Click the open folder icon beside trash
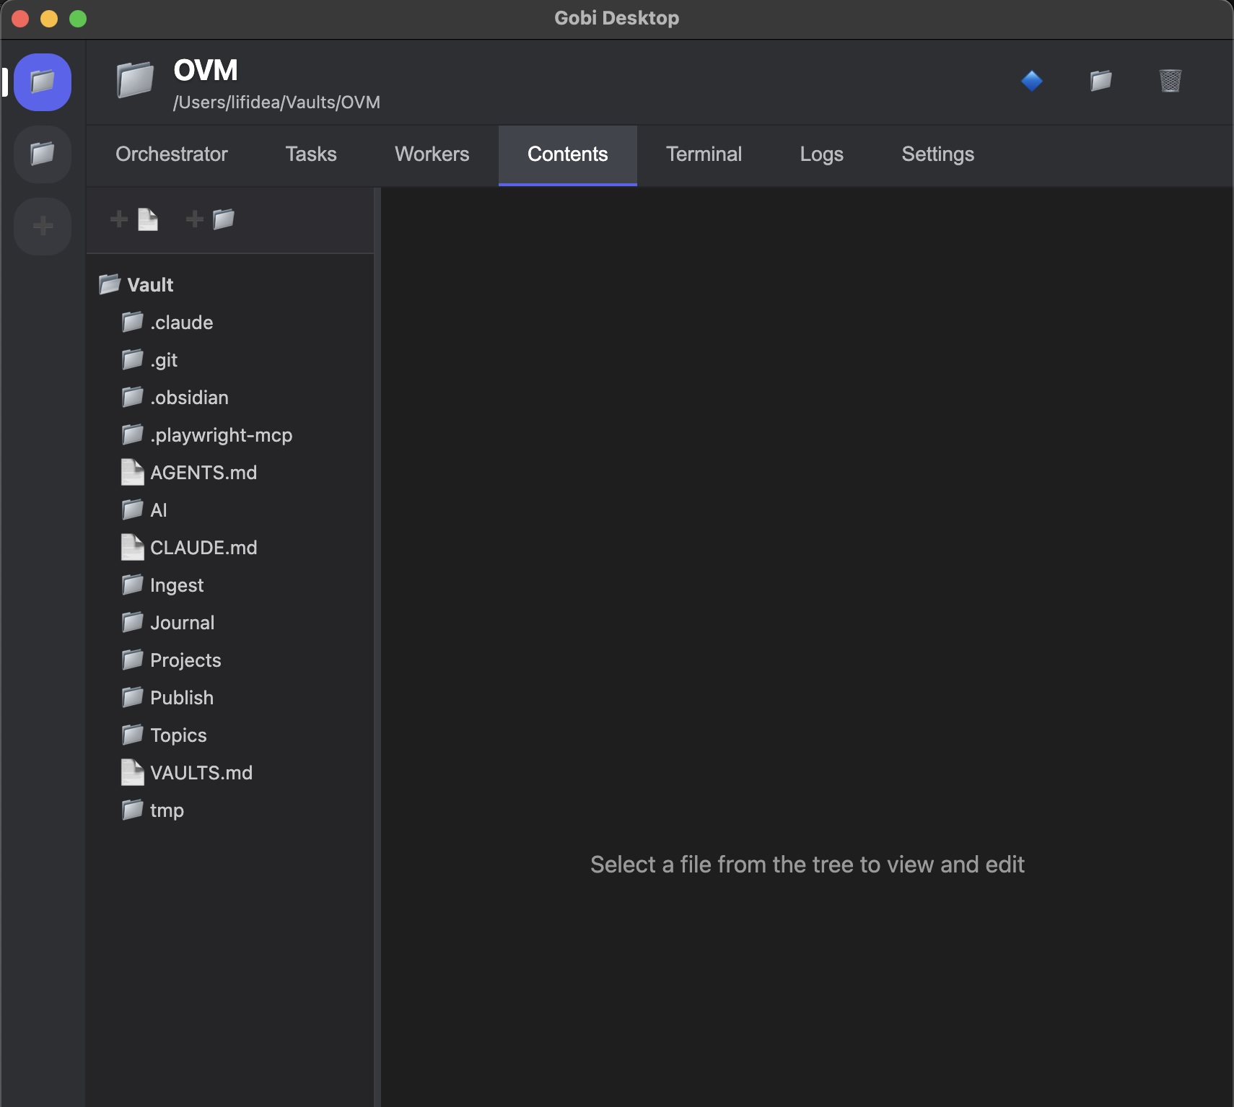 (1100, 80)
